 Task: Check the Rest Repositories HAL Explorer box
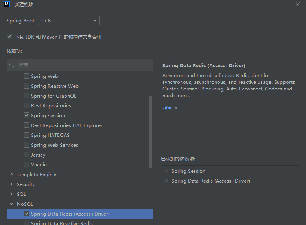pos(27,125)
